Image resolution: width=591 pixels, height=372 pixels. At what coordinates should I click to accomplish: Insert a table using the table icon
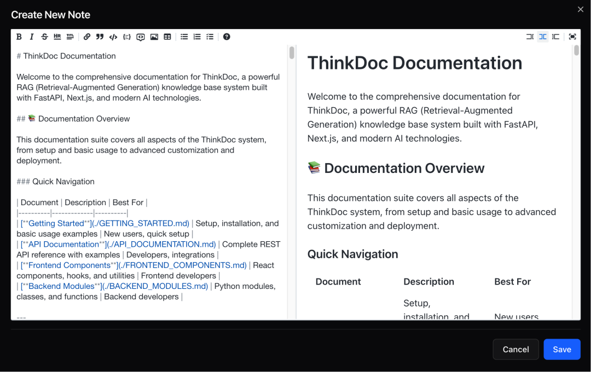(x=167, y=37)
